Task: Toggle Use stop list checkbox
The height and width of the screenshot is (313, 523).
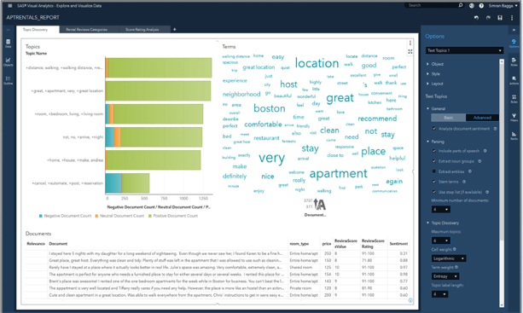Action: [x=434, y=192]
